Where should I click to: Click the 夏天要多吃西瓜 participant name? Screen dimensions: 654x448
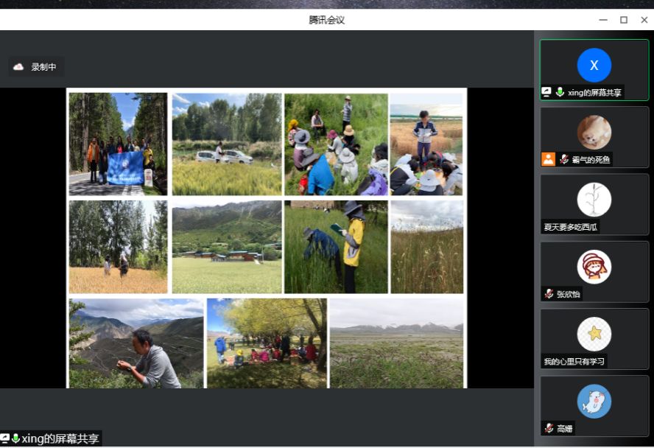coord(570,227)
